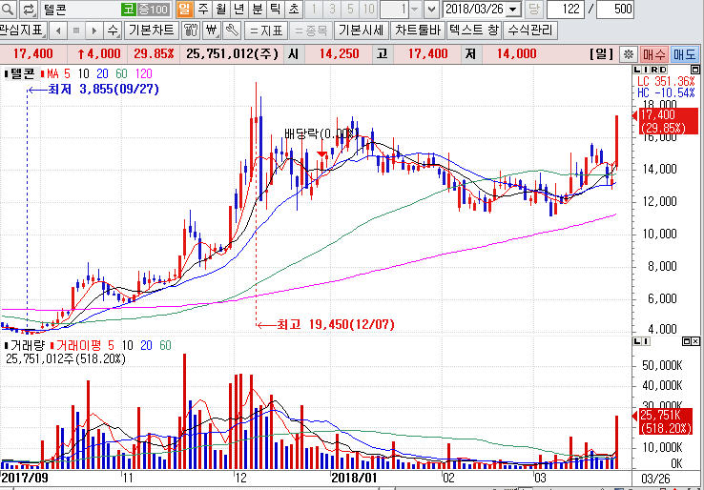Click the red 매수 buy button

[x=654, y=53]
